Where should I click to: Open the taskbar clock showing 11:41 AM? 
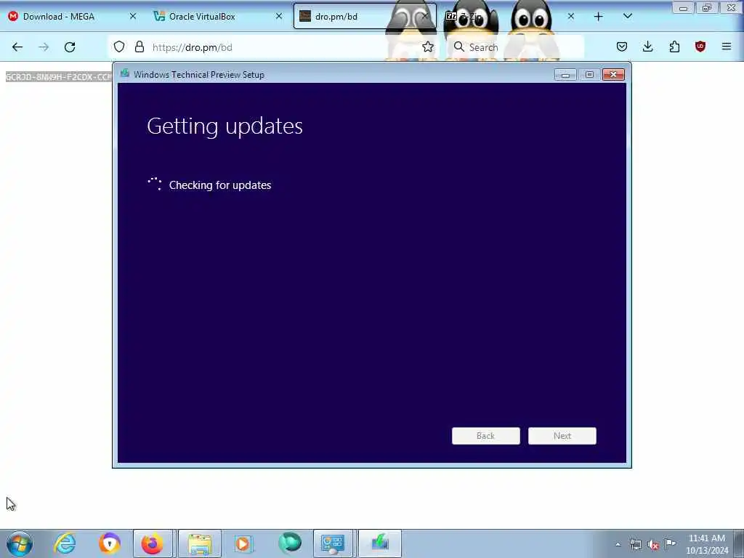coord(706,544)
